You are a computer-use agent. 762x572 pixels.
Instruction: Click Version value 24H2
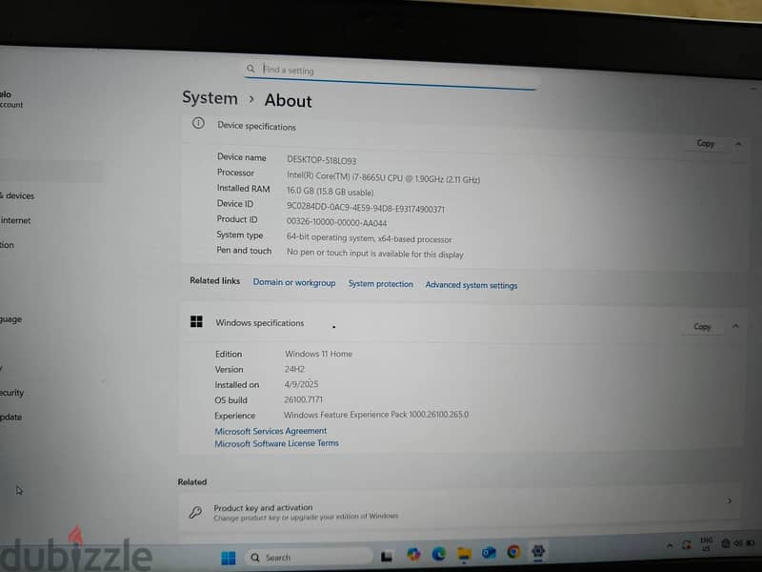point(294,369)
